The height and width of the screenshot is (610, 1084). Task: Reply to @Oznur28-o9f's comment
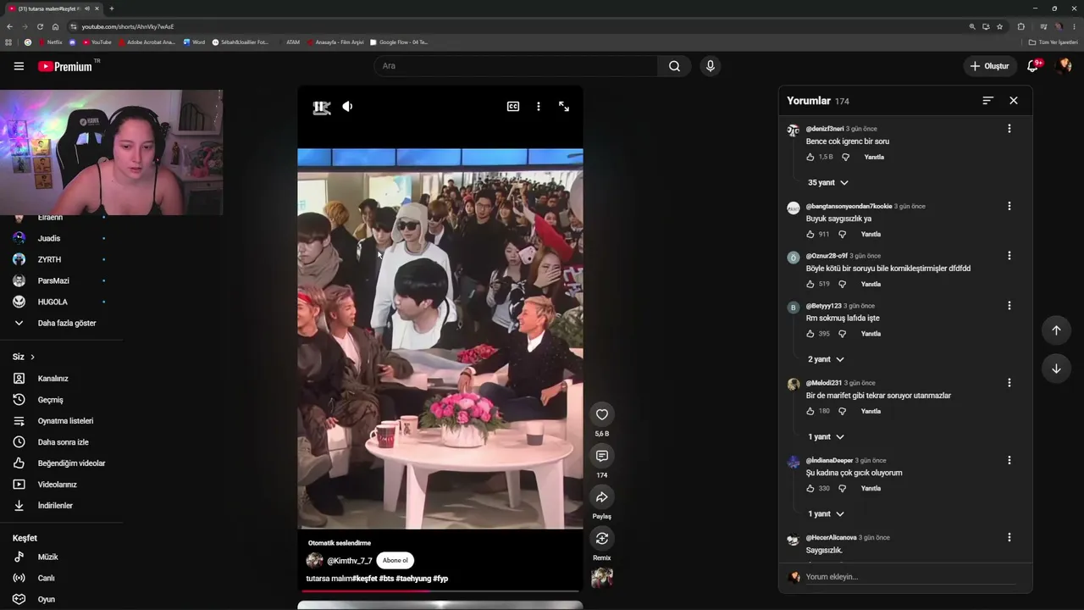pyautogui.click(x=871, y=284)
